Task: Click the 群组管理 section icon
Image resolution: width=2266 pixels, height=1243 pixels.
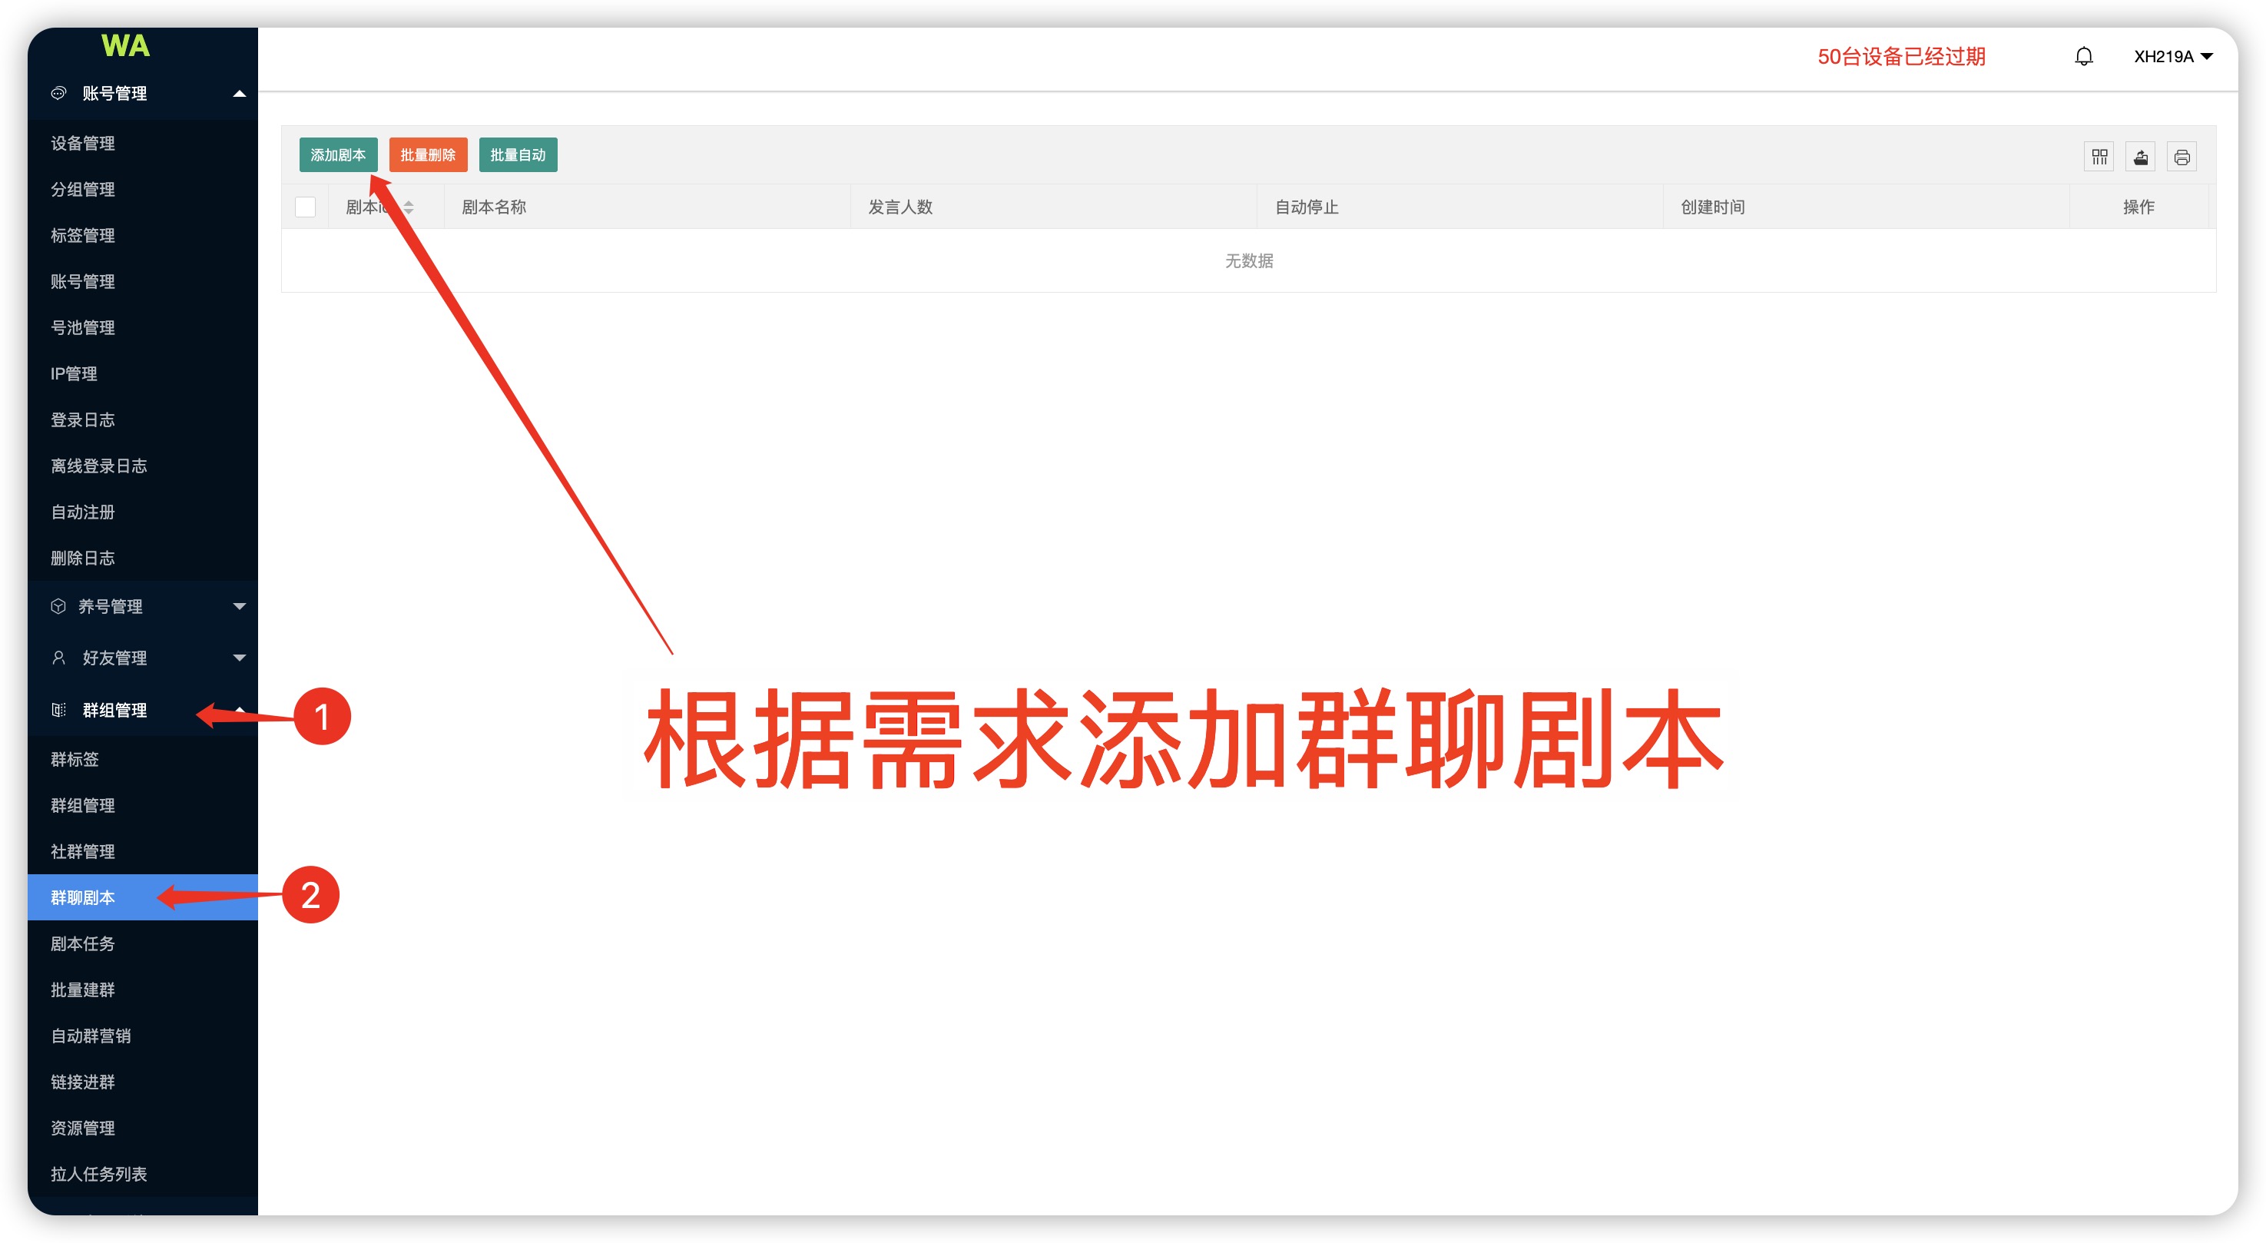Action: point(59,710)
